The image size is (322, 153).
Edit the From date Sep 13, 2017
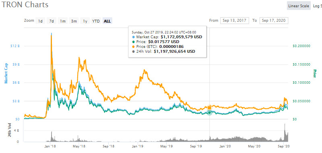coord(235,21)
